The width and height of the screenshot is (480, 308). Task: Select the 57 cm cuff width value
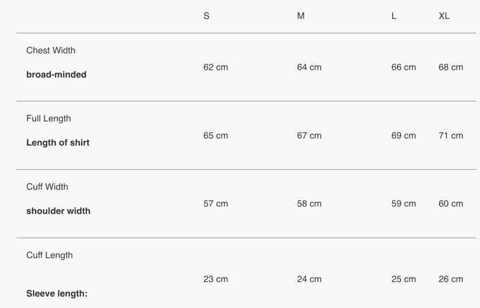pyautogui.click(x=216, y=204)
